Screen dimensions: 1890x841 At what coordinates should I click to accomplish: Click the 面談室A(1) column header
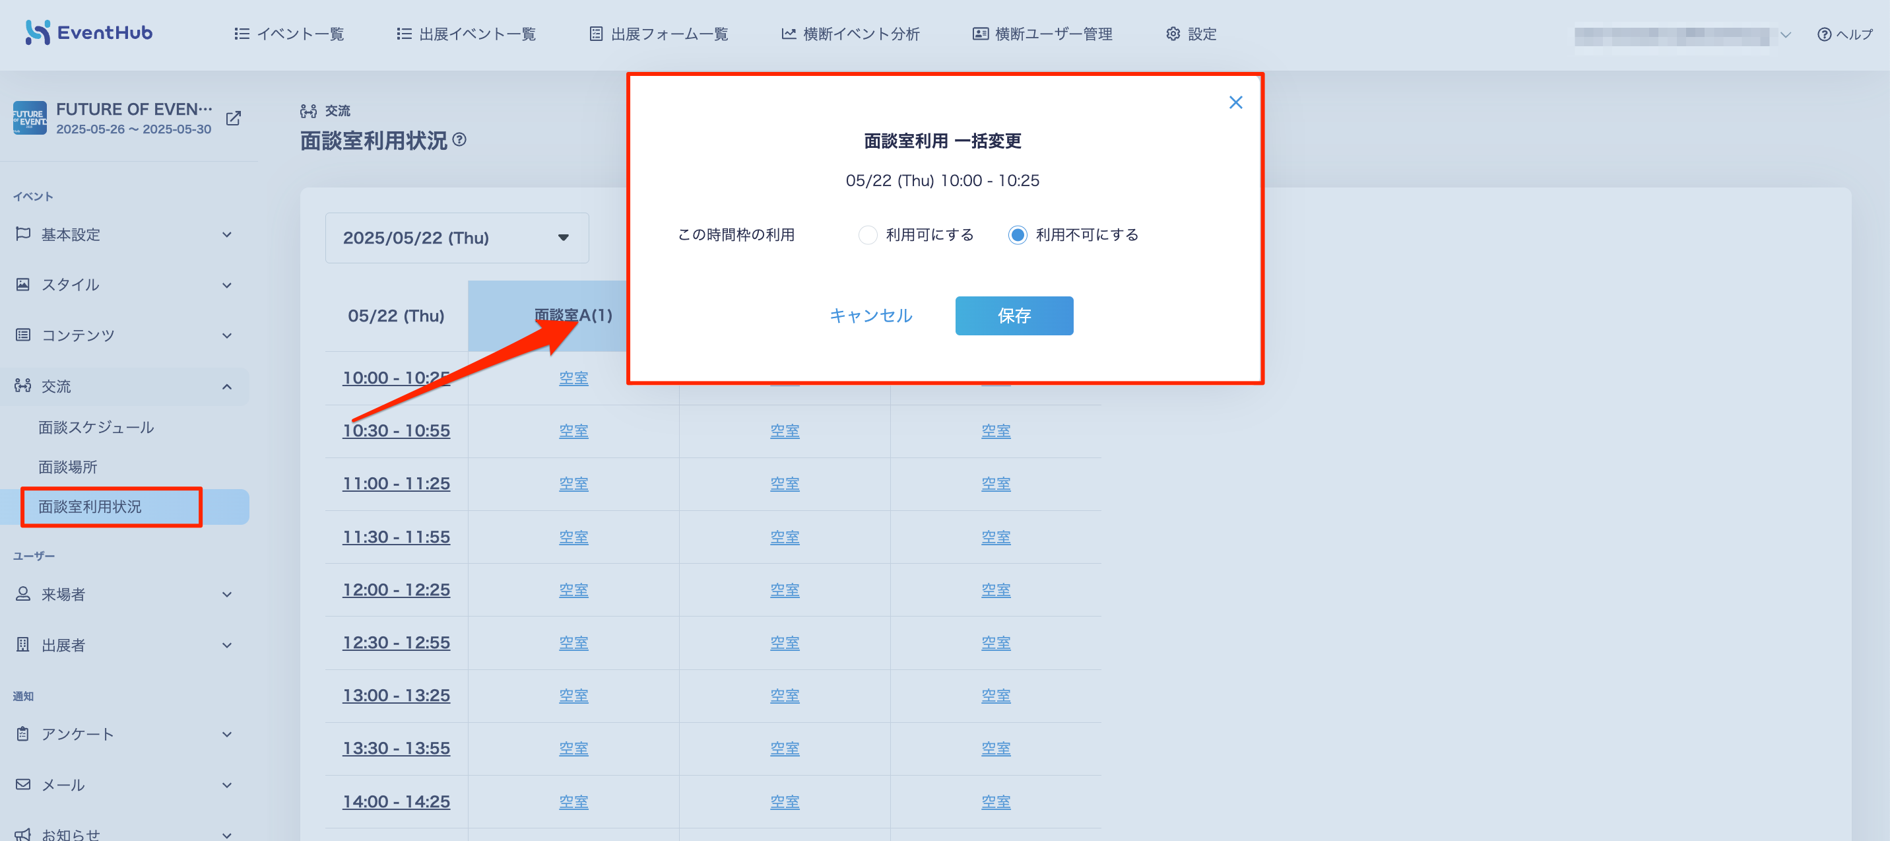(x=573, y=316)
